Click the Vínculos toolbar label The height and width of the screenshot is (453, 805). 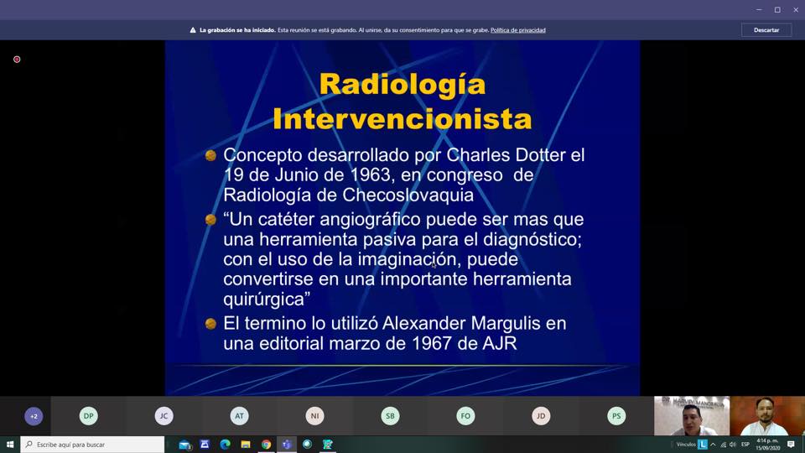coord(686,445)
